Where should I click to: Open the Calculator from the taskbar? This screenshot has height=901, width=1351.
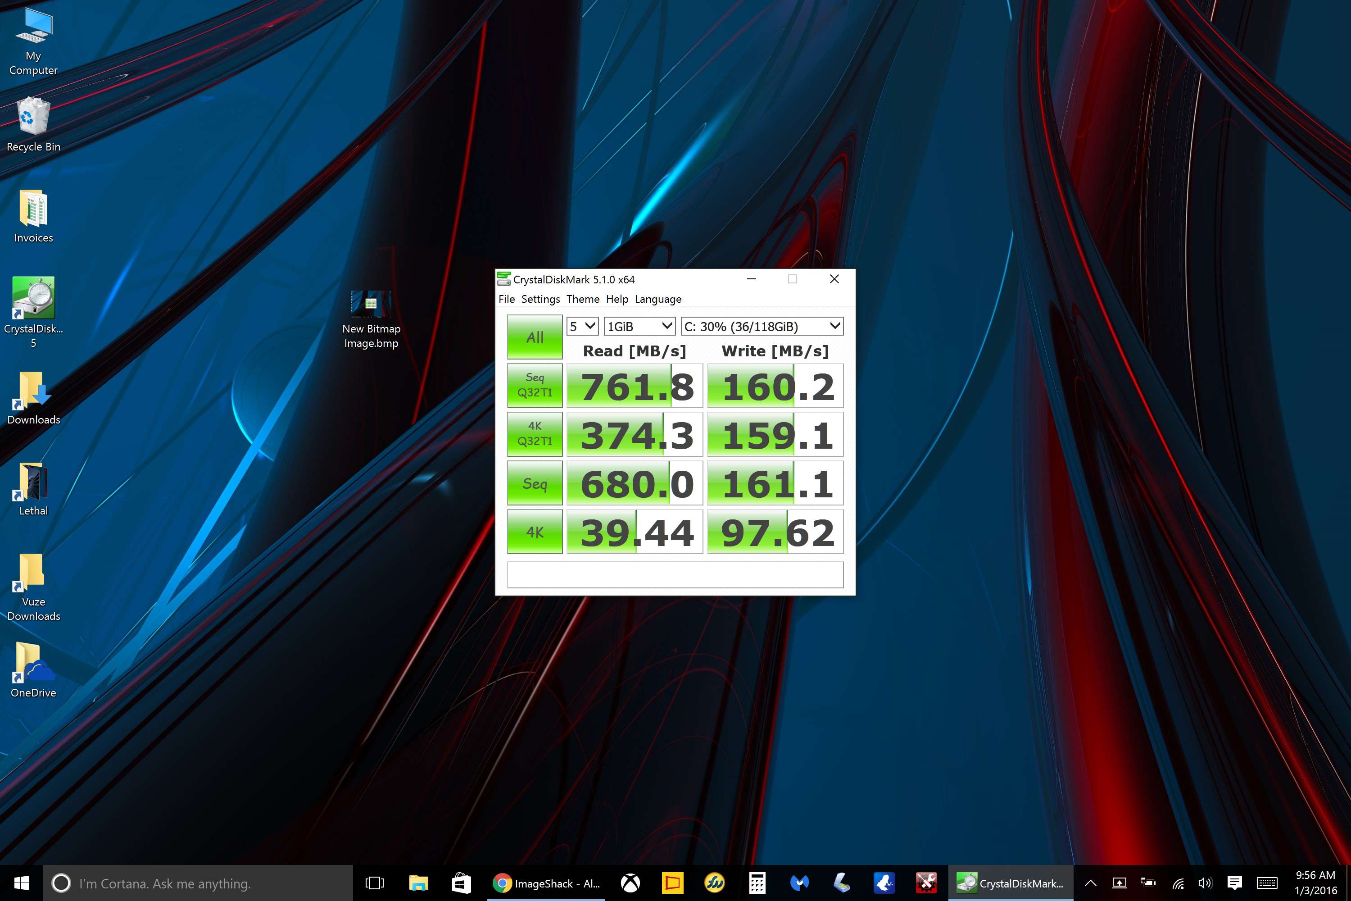757,883
